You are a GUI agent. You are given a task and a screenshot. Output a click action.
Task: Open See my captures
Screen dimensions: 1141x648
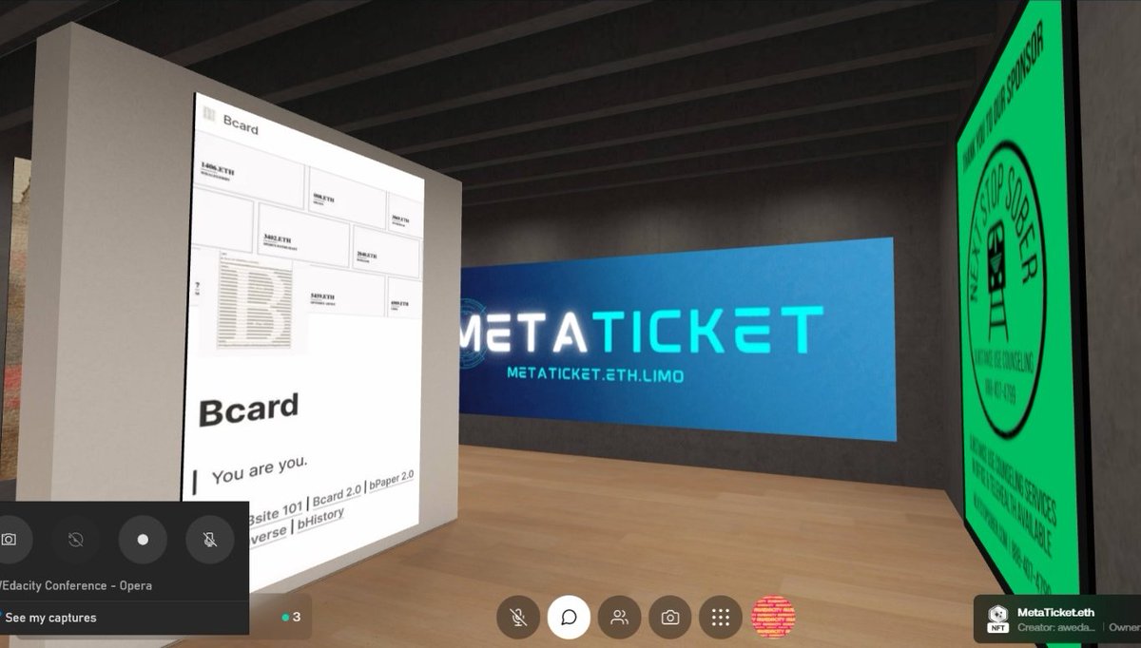49,618
